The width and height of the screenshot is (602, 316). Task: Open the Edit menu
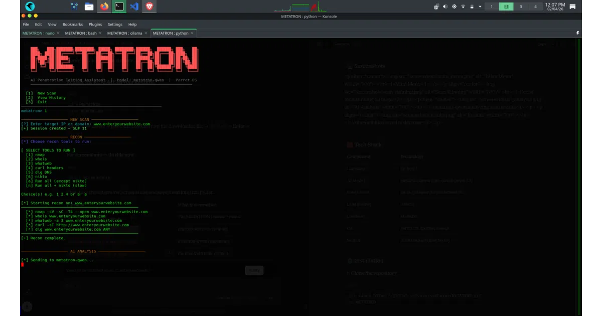click(38, 24)
